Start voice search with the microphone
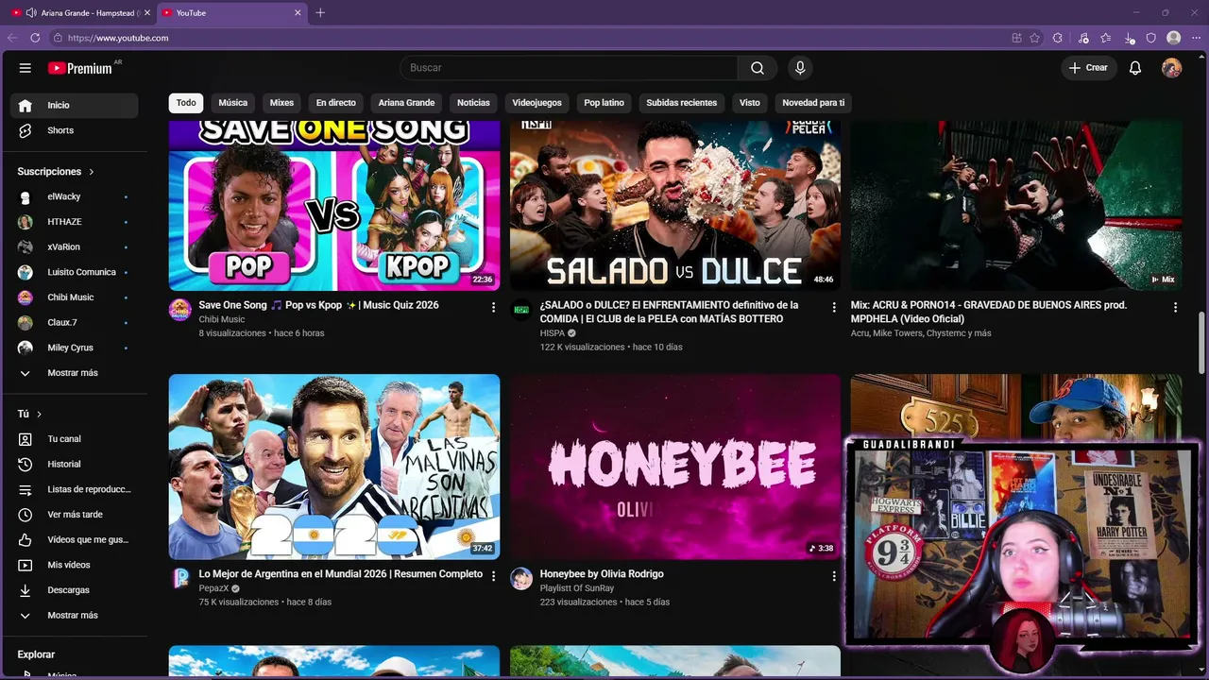 (800, 68)
